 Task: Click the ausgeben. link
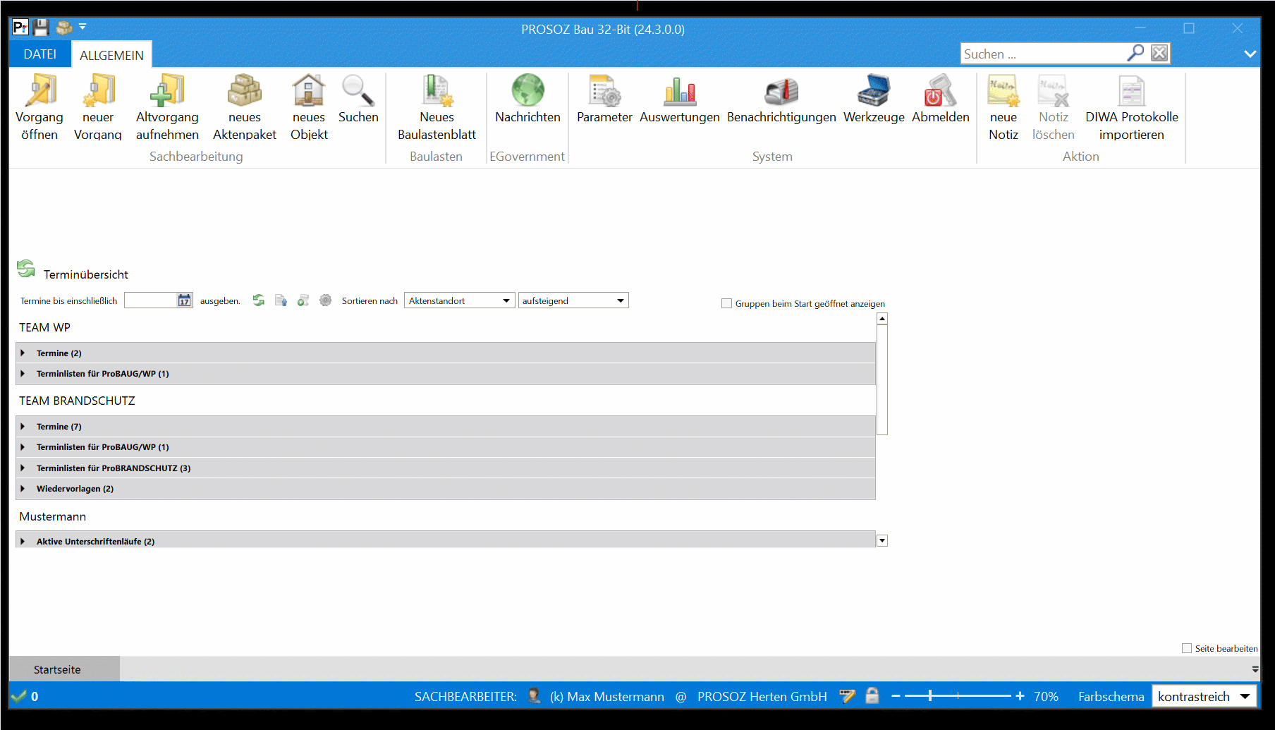220,301
